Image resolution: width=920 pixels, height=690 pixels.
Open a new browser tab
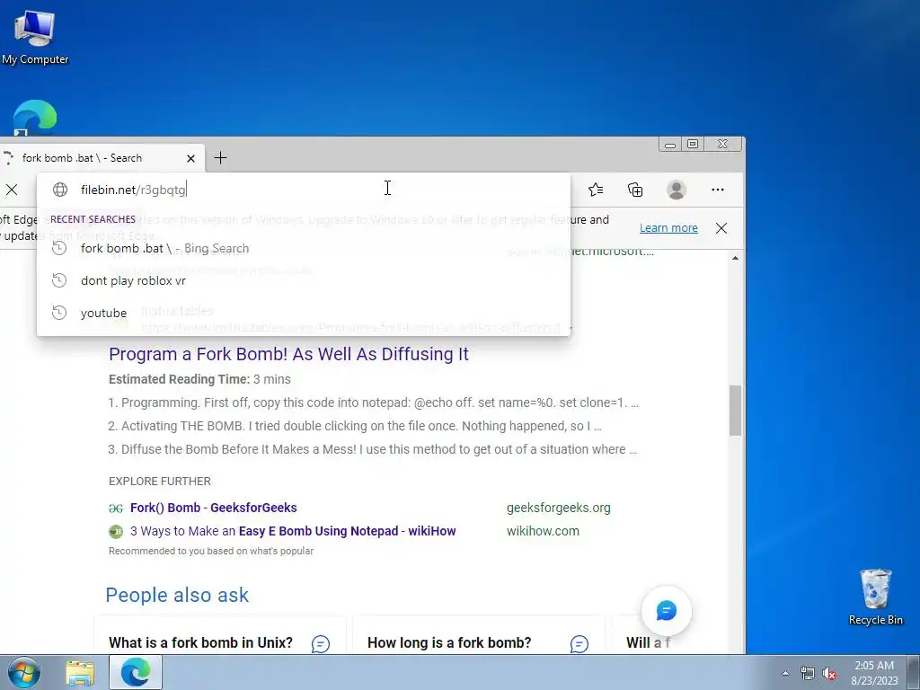coord(221,158)
